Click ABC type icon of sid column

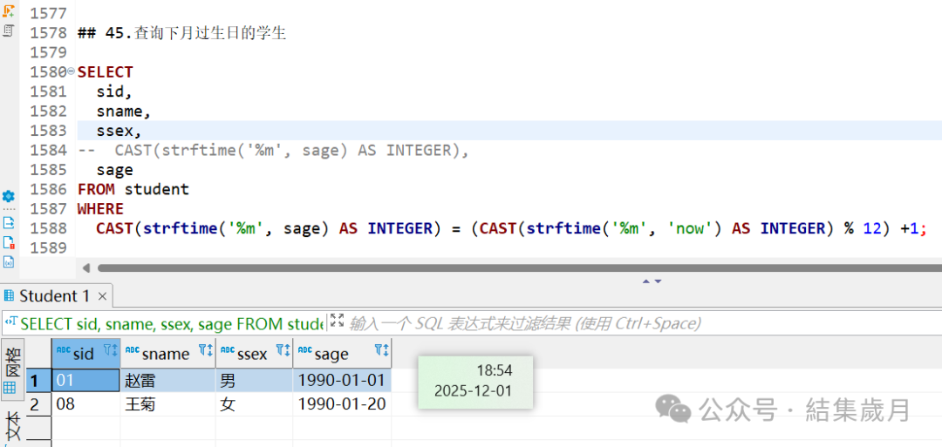click(63, 349)
